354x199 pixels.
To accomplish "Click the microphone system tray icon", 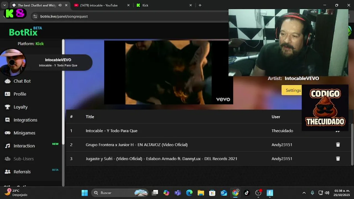I will (312, 193).
